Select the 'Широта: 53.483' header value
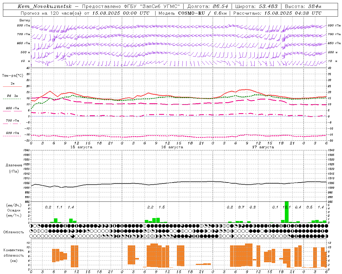The image size is (342, 274). (x=256, y=7)
